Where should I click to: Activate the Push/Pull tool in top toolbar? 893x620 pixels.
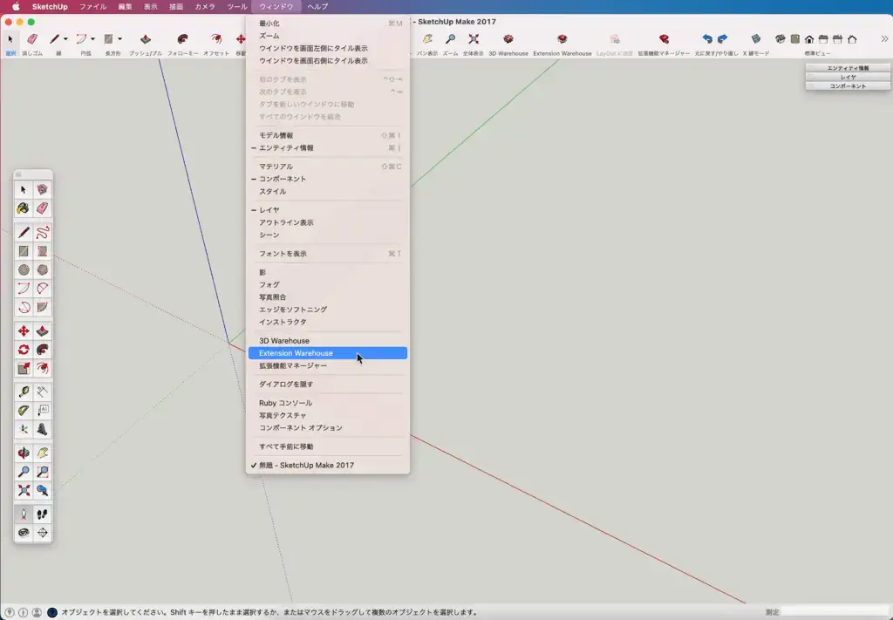click(x=146, y=39)
